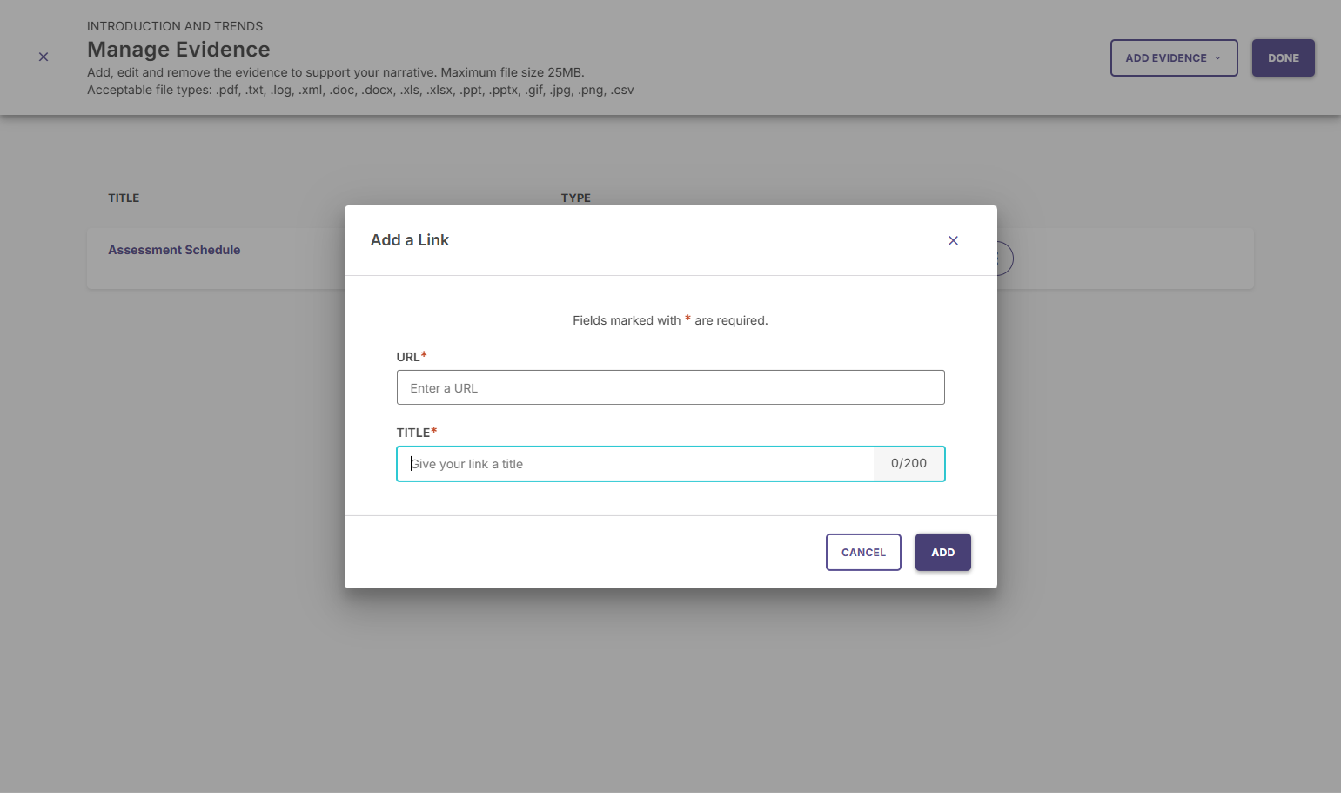Open the Add Evidence dropdown
This screenshot has width=1341, height=793.
[1173, 57]
